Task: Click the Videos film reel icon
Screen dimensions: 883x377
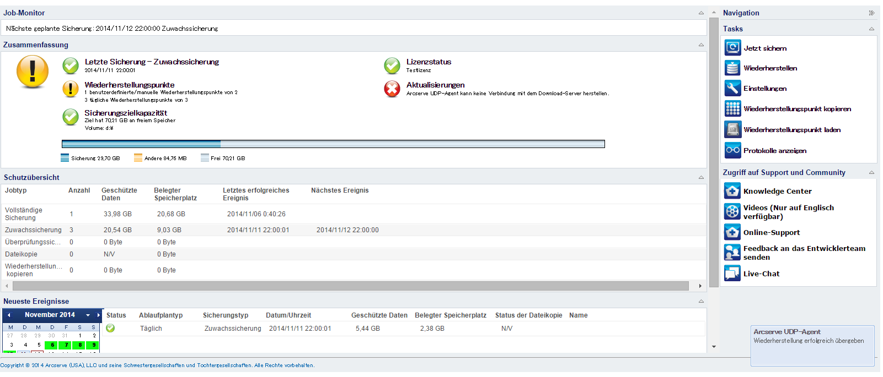Action: tap(732, 211)
